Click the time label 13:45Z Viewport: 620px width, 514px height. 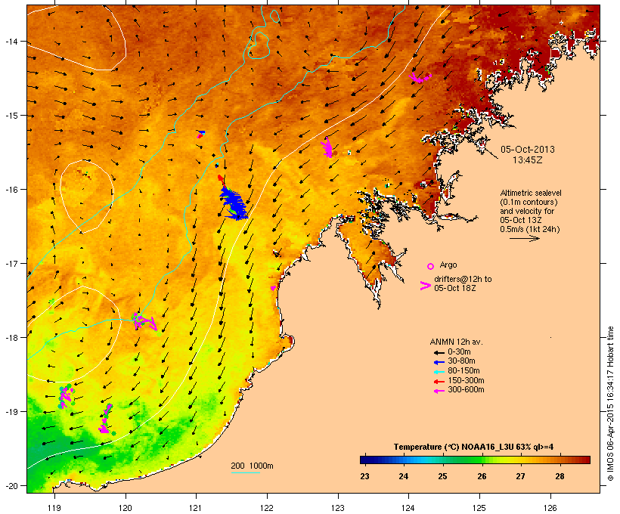[528, 160]
